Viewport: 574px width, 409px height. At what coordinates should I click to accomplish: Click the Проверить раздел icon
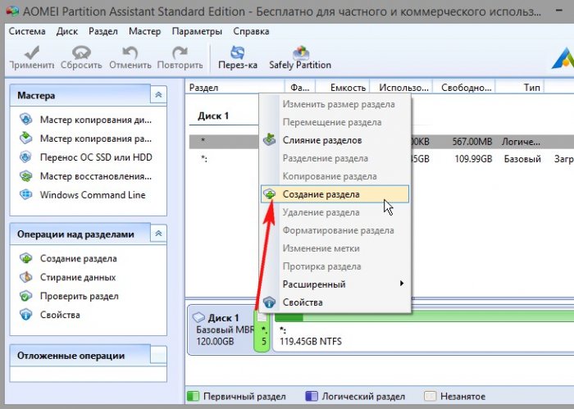point(25,296)
